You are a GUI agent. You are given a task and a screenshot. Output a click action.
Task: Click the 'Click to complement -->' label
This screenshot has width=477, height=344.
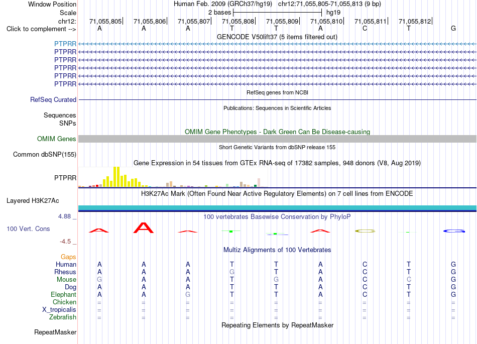(x=41, y=29)
